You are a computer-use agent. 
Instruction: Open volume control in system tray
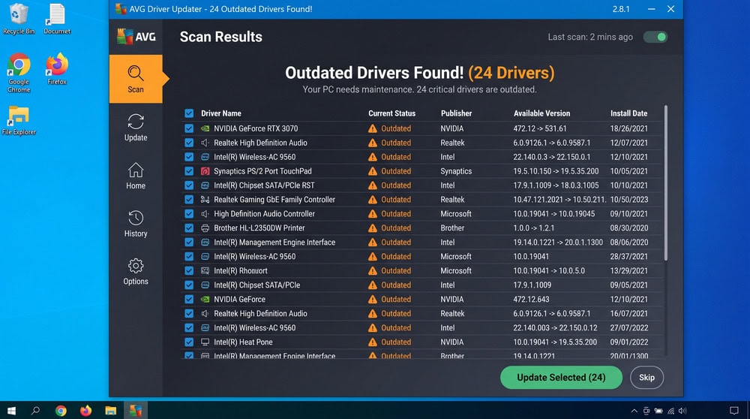[x=682, y=411]
